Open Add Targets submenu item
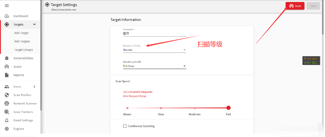The image size is (325, 137). point(22,41)
